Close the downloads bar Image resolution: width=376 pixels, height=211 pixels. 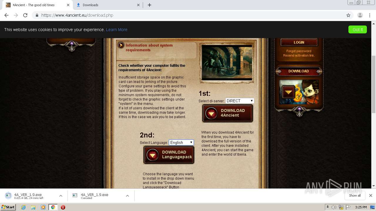(371, 195)
